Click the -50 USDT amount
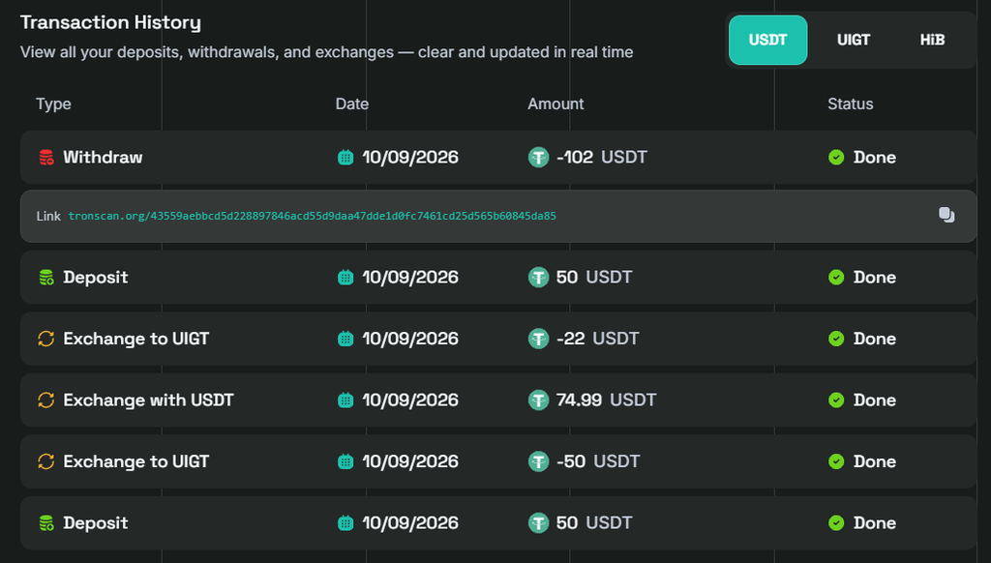 (x=598, y=461)
